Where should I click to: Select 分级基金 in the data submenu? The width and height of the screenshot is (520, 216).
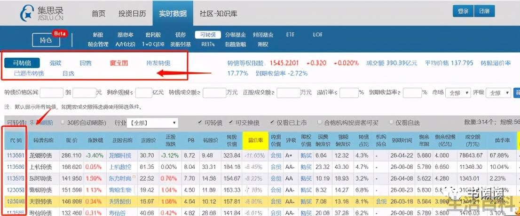(235, 34)
